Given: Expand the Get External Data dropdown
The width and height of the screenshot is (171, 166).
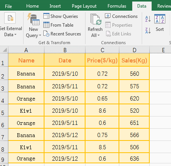Looking at the screenshot, I should point(15,34).
